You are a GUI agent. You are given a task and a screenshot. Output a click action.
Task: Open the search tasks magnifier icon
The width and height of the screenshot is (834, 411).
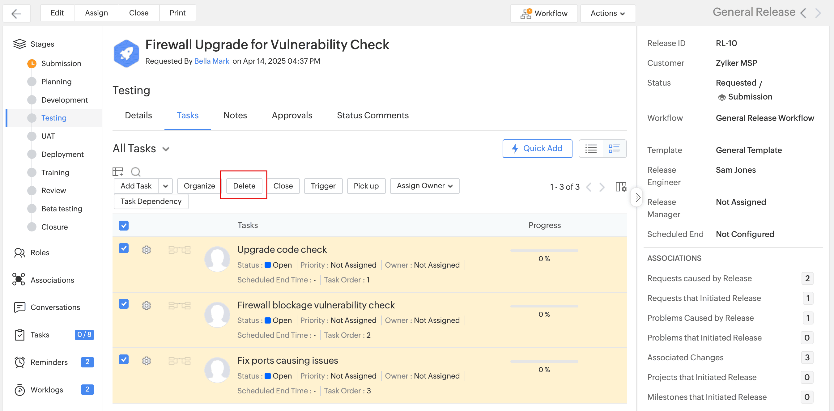pos(135,171)
